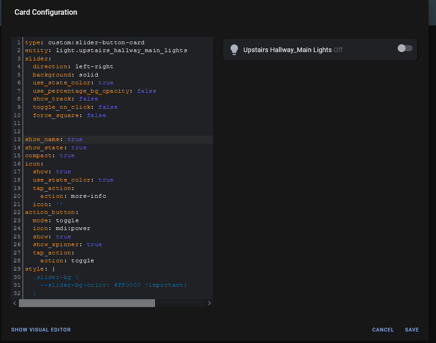Open SHOW VISUAL EDITOR
The image size is (436, 343).
[41, 330]
